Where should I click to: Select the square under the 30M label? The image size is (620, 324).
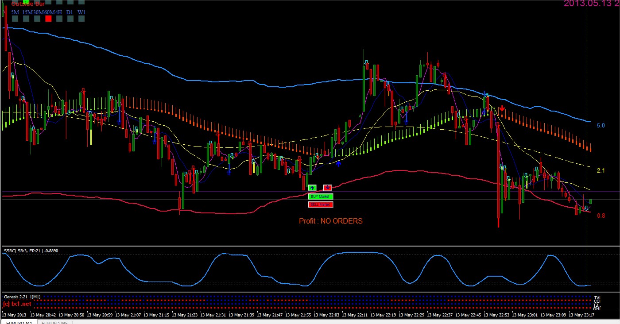point(37,19)
